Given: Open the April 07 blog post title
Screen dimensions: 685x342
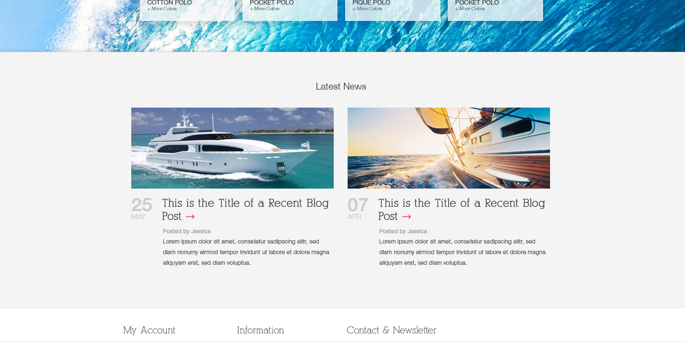Looking at the screenshot, I should (462, 209).
